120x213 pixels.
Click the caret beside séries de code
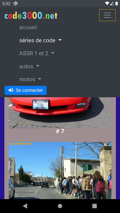[x=60, y=40]
